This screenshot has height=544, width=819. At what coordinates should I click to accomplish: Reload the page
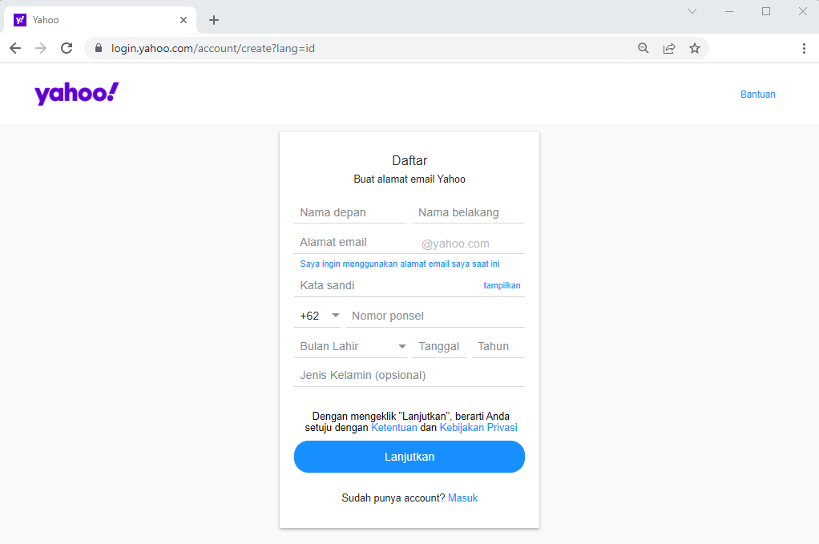click(x=67, y=47)
